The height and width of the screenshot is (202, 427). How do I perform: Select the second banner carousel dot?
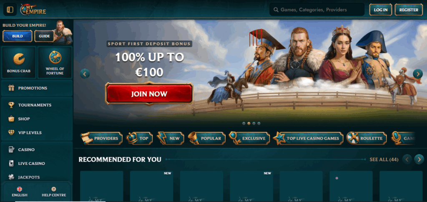[249, 124]
